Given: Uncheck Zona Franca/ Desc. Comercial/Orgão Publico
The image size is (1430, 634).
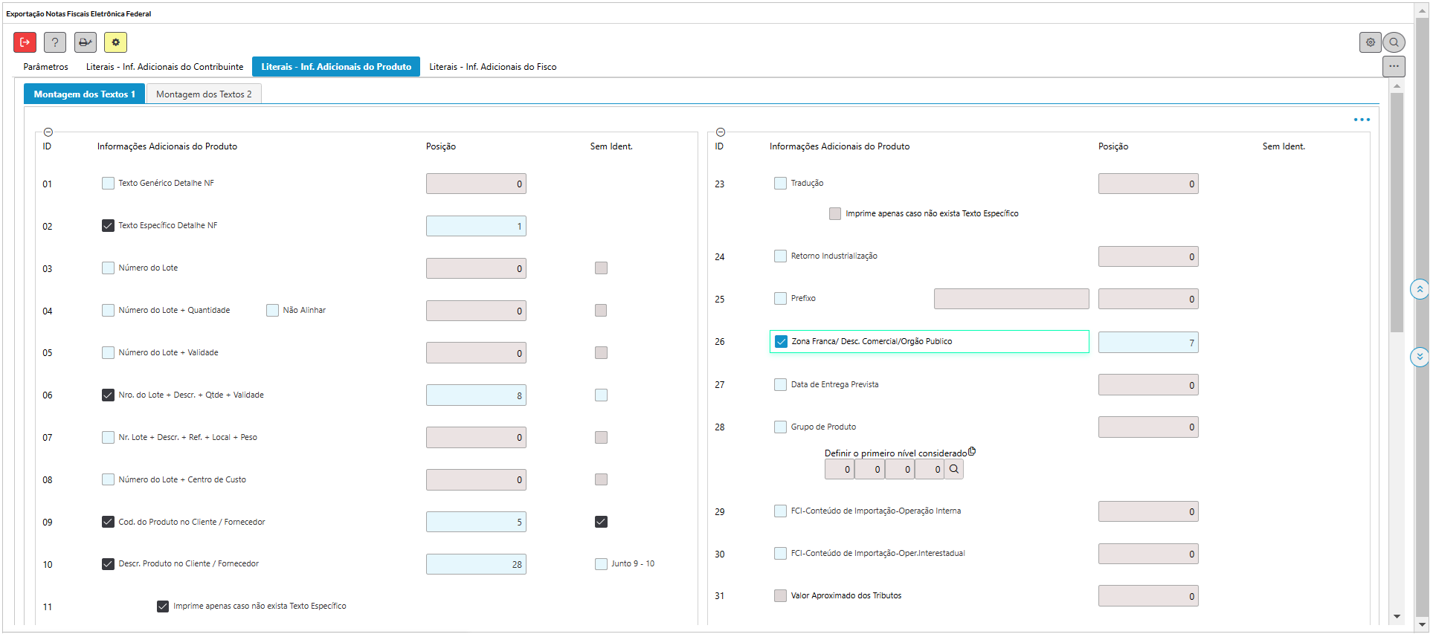Looking at the screenshot, I should (781, 342).
